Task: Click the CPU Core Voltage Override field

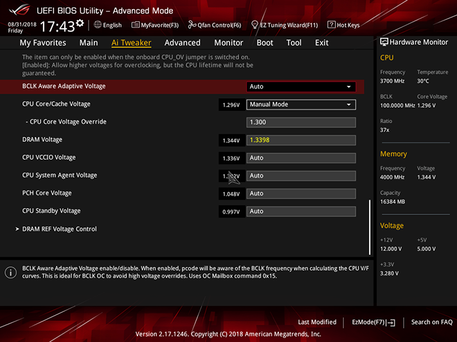Action: [x=301, y=123]
